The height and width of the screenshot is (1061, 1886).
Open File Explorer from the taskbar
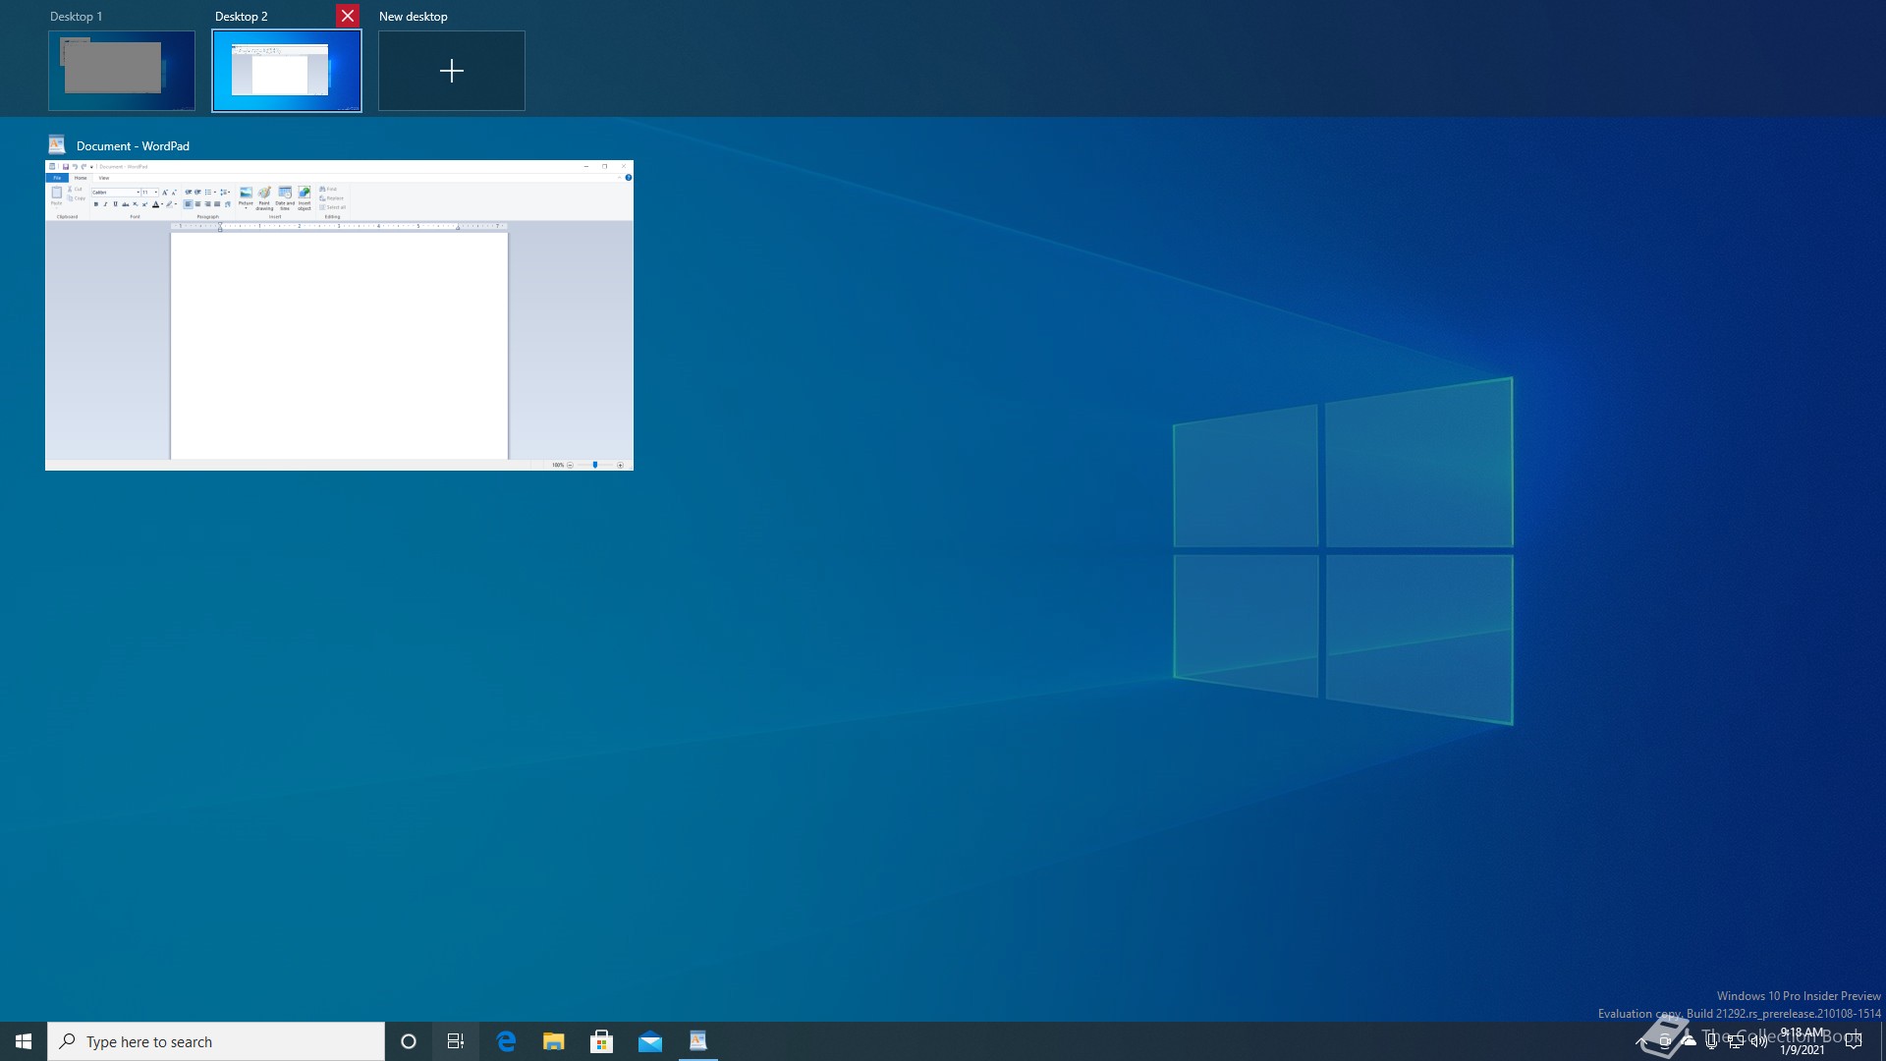click(x=554, y=1041)
